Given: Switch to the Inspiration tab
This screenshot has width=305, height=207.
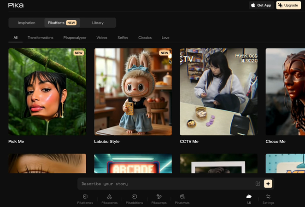Looking at the screenshot, I should [x=27, y=23].
